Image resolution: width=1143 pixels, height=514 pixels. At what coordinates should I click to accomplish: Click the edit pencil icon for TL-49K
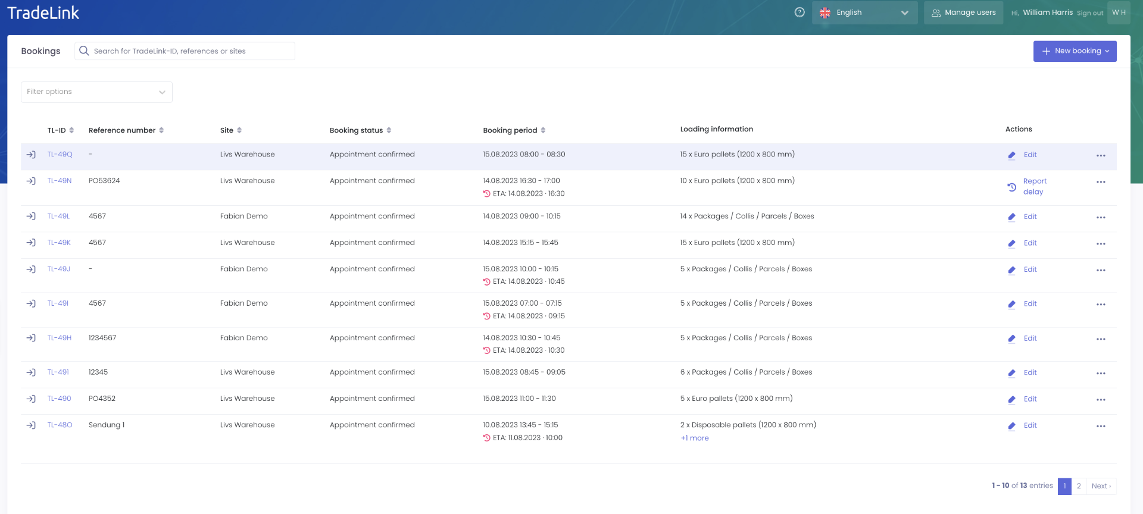(x=1011, y=243)
